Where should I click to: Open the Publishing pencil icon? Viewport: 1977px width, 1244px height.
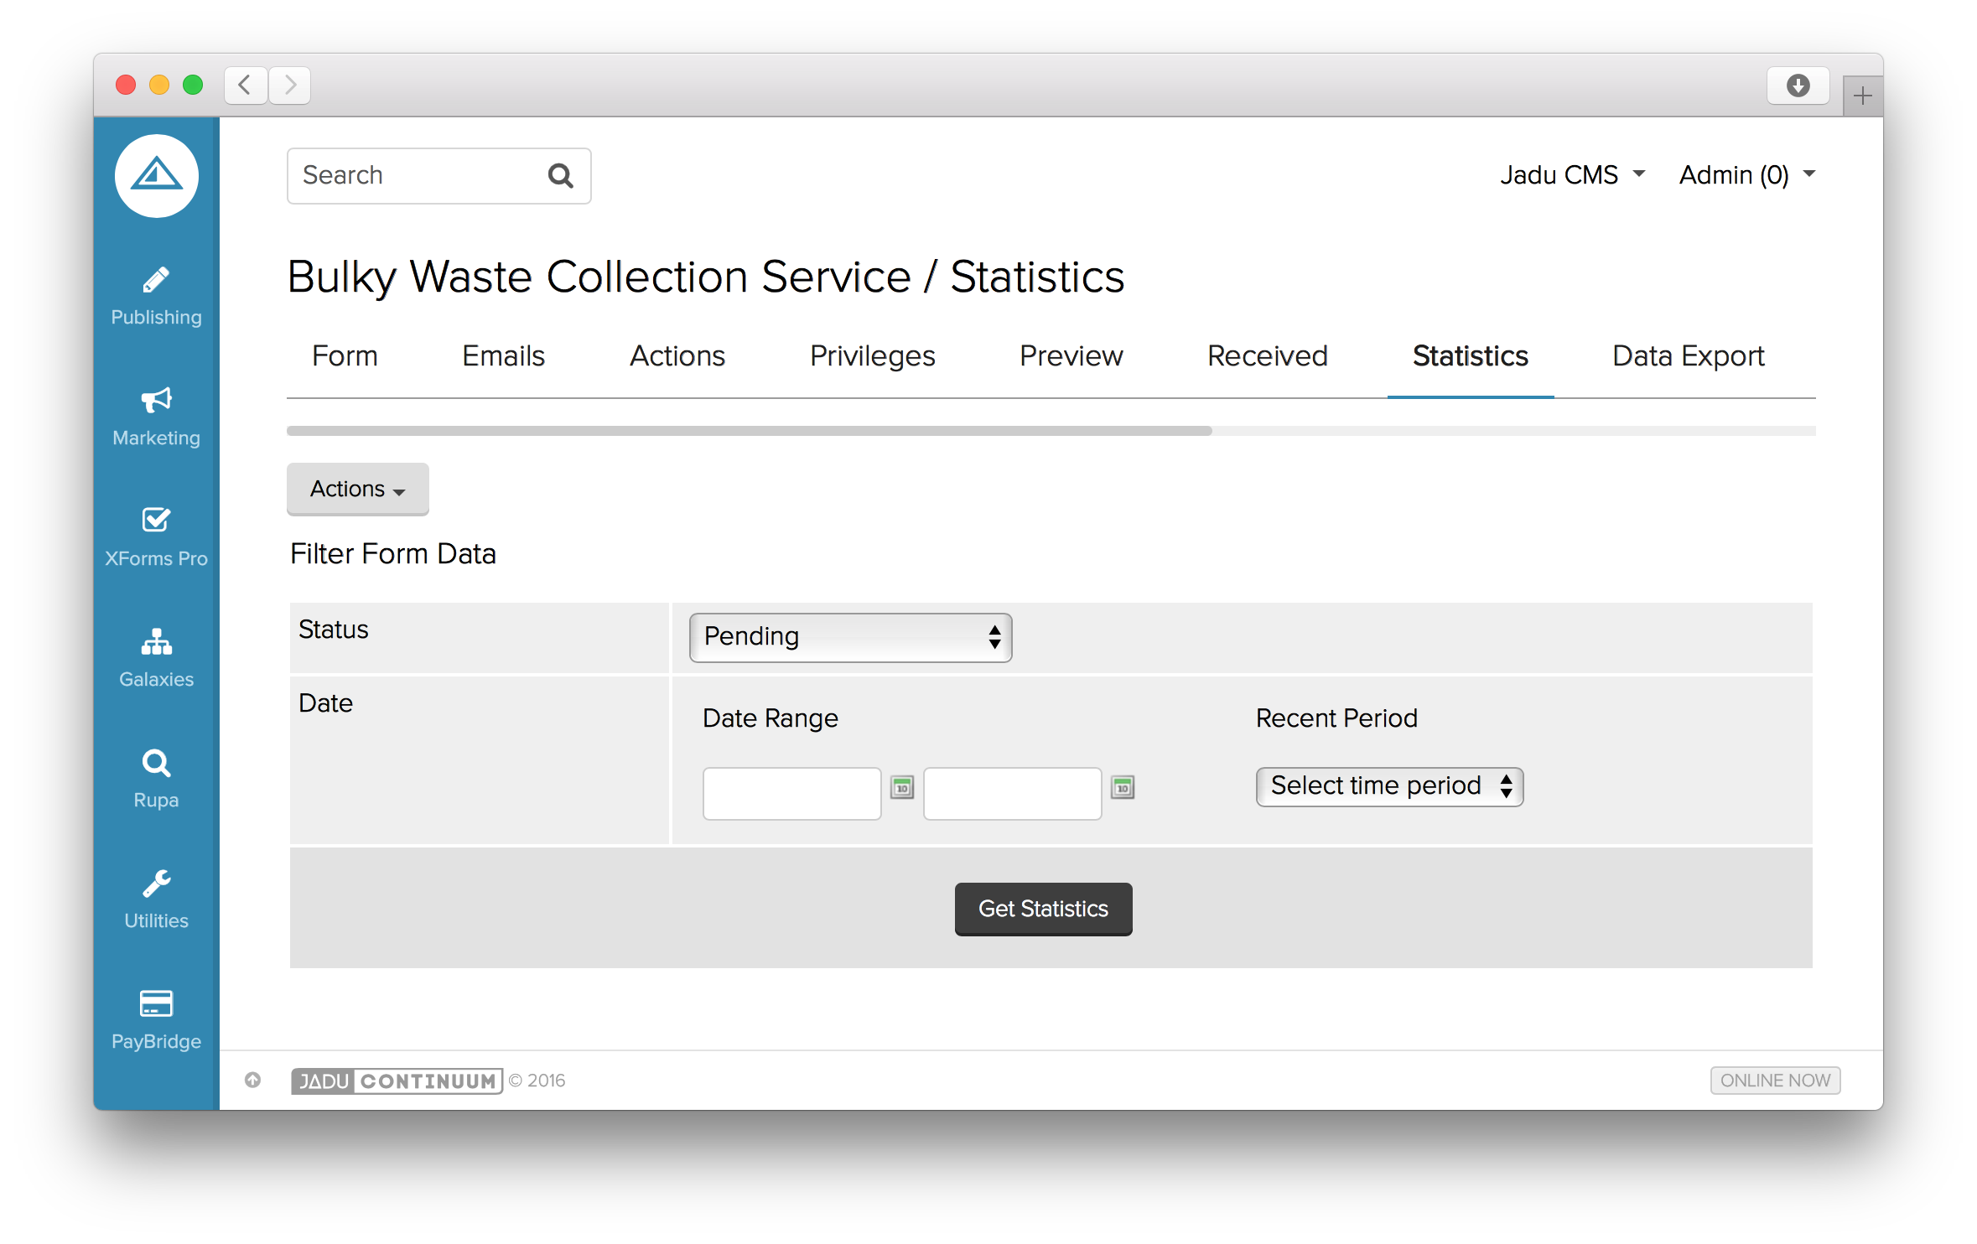tap(156, 281)
